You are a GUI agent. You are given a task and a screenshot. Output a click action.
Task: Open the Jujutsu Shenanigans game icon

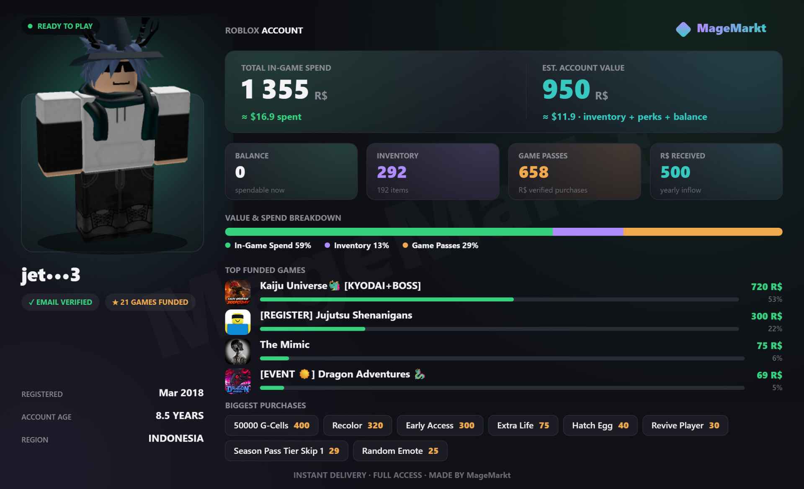tap(238, 322)
